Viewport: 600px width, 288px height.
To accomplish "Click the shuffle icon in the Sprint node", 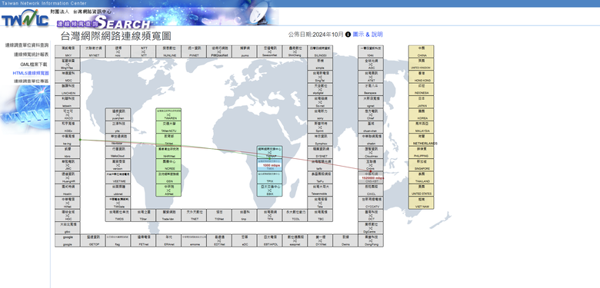I will [x=320, y=127].
